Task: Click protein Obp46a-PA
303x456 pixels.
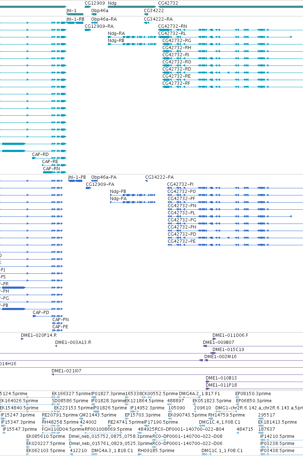Action: pos(104,177)
